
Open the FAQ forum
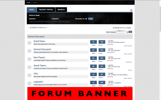click(35, 74)
